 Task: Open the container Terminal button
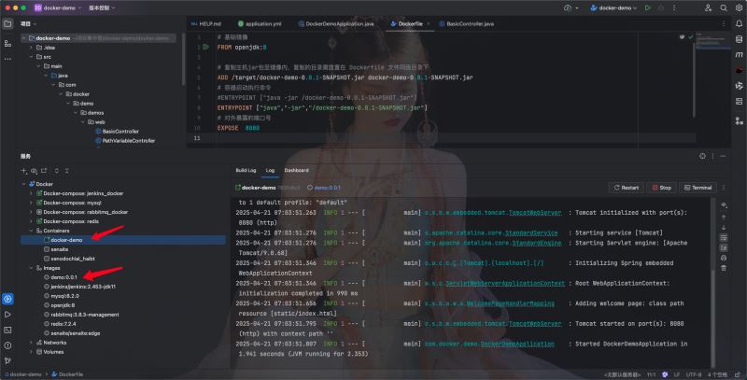click(x=698, y=188)
